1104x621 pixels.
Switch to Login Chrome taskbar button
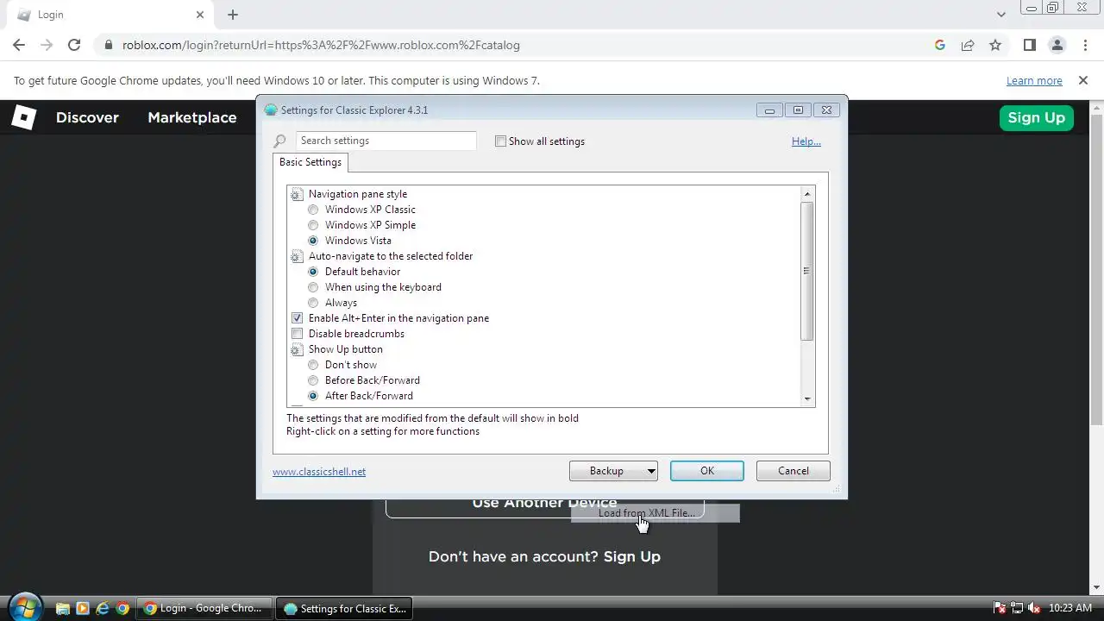tap(205, 608)
